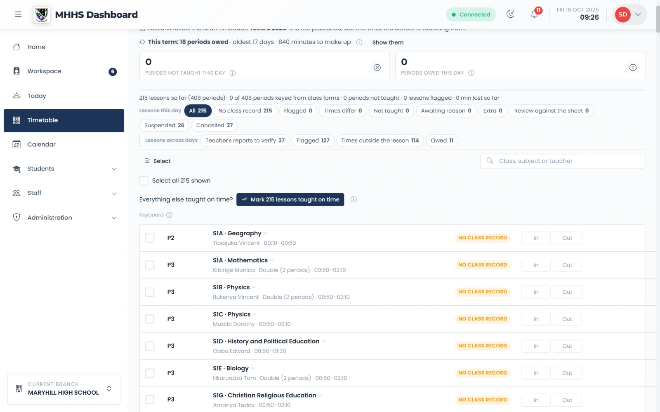Screen dimensions: 660x412
Task: Click Mark 215 lessons taught on time
Action: (x=290, y=199)
